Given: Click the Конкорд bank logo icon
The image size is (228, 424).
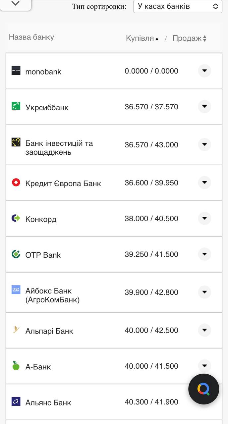Looking at the screenshot, I should (16, 218).
